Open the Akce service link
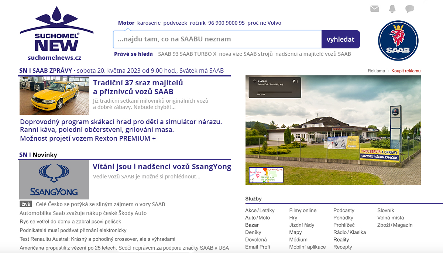443x253 pixels. pyautogui.click(x=251, y=211)
